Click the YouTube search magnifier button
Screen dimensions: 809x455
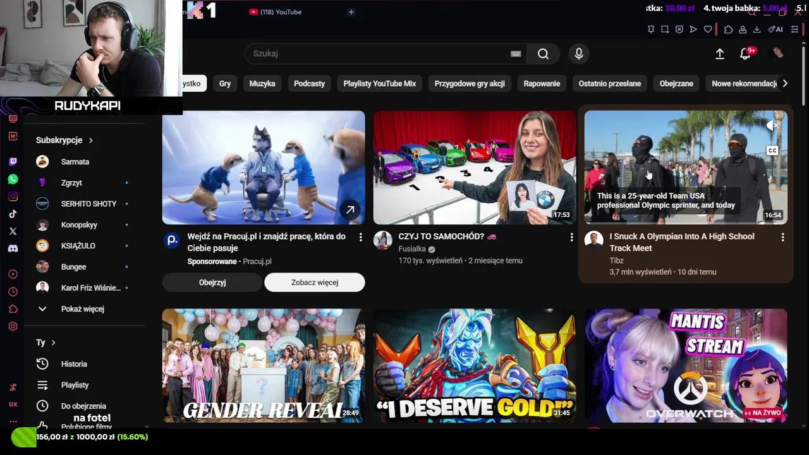click(x=543, y=54)
